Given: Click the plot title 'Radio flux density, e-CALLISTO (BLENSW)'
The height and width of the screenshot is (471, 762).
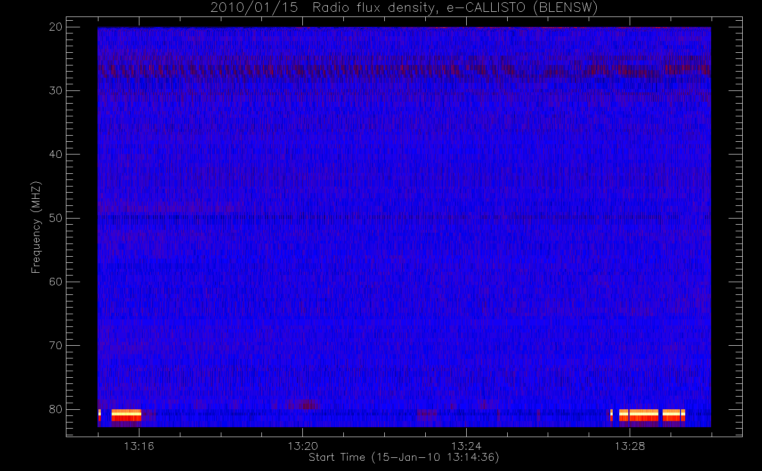Looking at the screenshot, I should [455, 8].
